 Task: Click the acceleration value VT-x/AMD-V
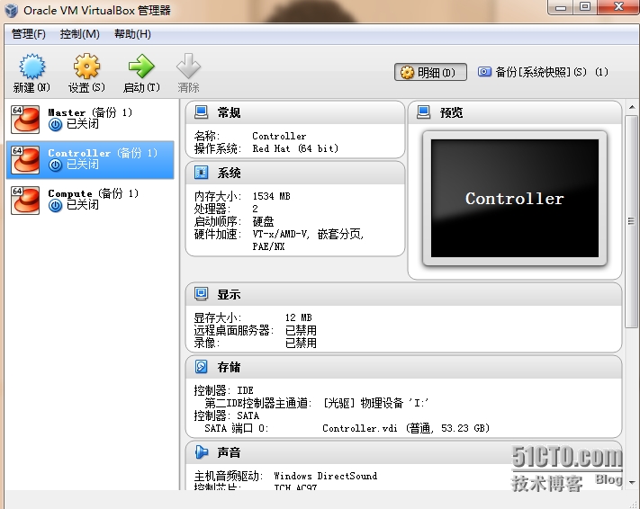(x=281, y=234)
